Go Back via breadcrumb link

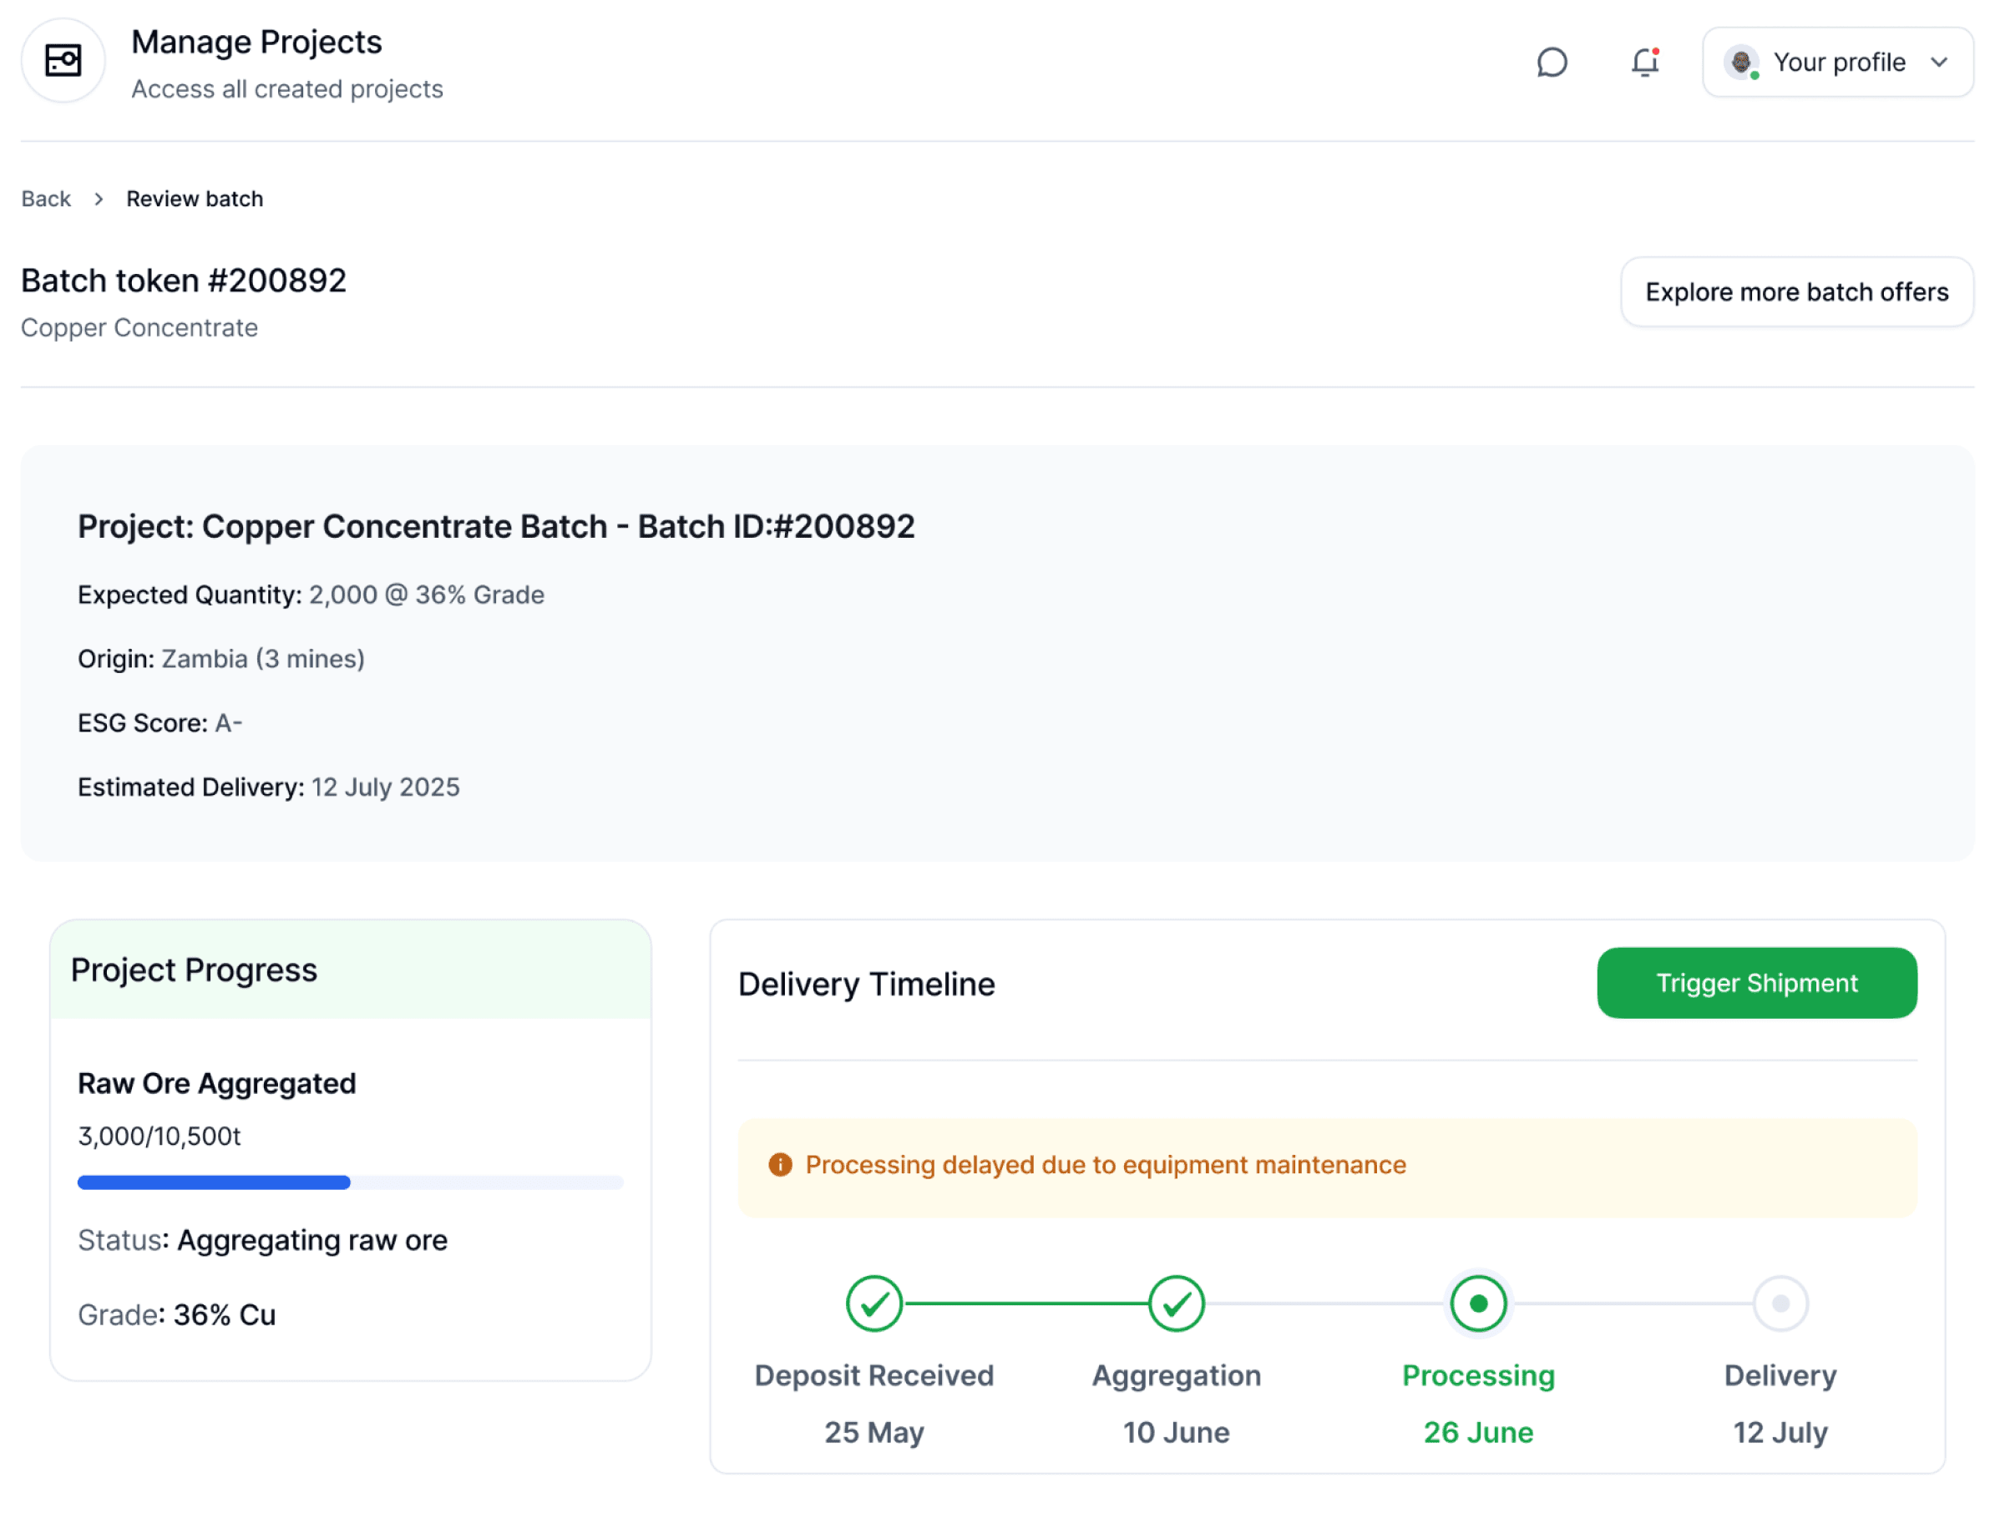(x=46, y=199)
